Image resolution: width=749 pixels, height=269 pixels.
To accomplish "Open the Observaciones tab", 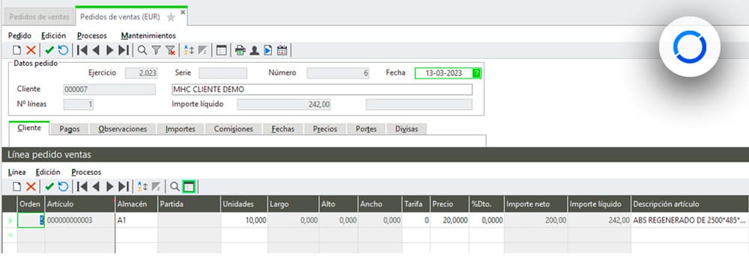I will point(123,129).
